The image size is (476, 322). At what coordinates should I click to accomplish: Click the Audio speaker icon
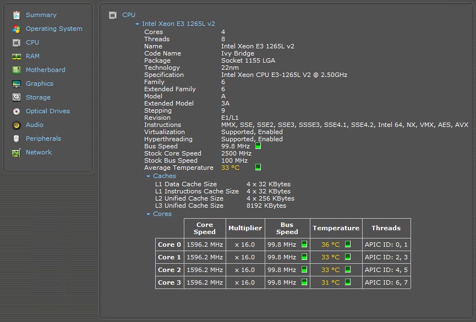point(16,125)
